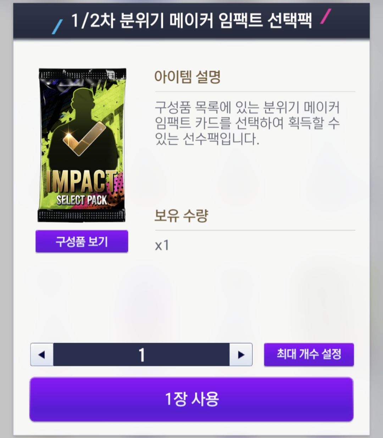Click the Impact Select Pack thumbnail image
Image resolution: width=383 pixels, height=438 pixels.
pyautogui.click(x=82, y=145)
